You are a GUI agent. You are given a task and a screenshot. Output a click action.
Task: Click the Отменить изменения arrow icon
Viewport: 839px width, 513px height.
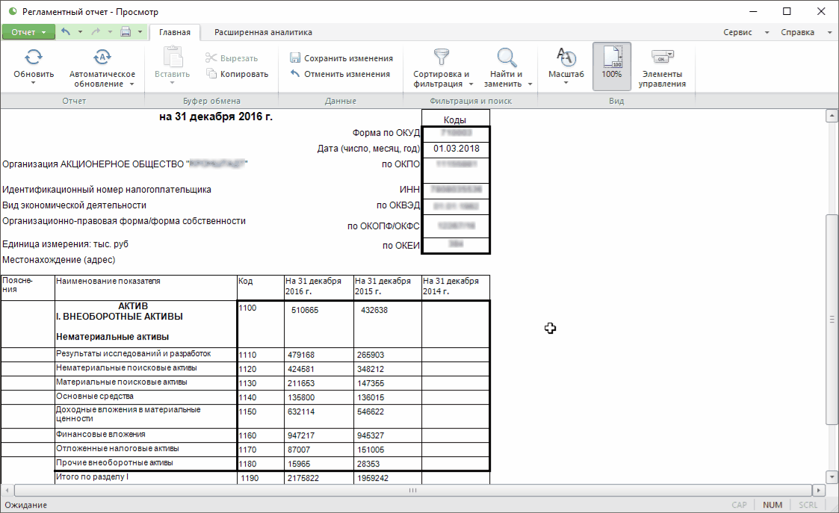pos(295,73)
